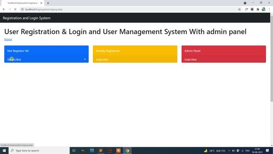Click Login Here in the Admin Panel card
Screen dimensions: 273x154
[191, 59]
